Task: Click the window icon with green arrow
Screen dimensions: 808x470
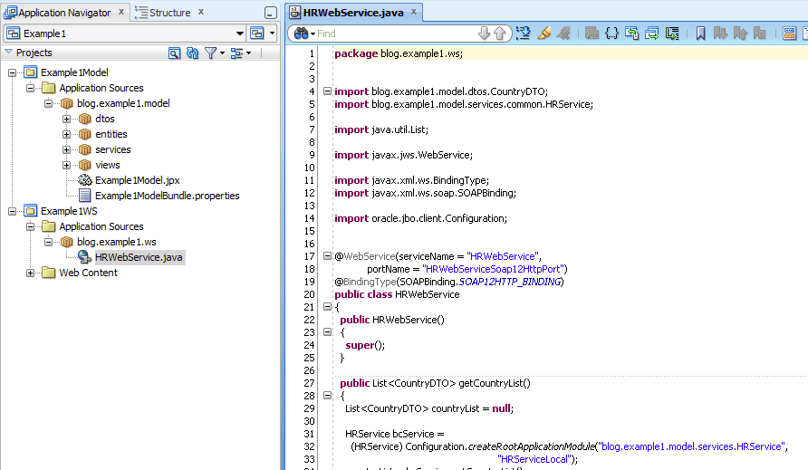Action: [x=652, y=34]
